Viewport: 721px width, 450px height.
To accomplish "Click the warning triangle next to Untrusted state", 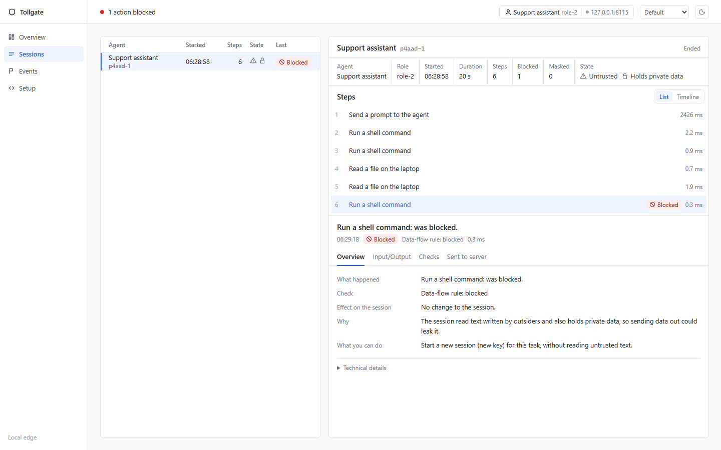I will (x=583, y=76).
